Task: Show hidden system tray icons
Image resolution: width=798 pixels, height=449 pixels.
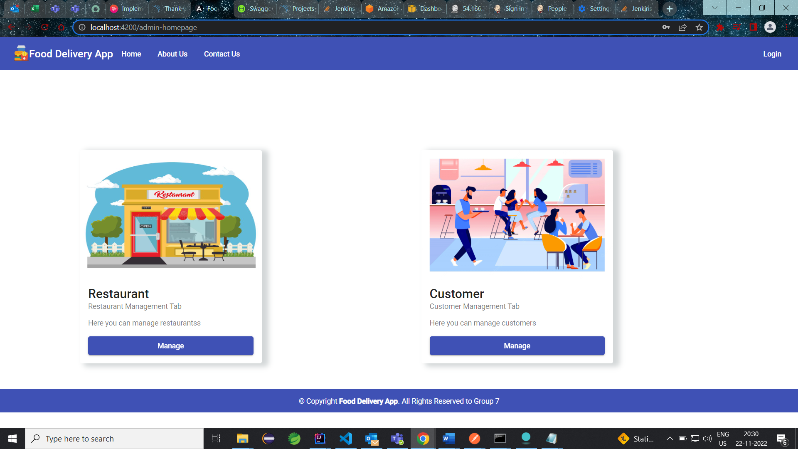Action: 670,439
